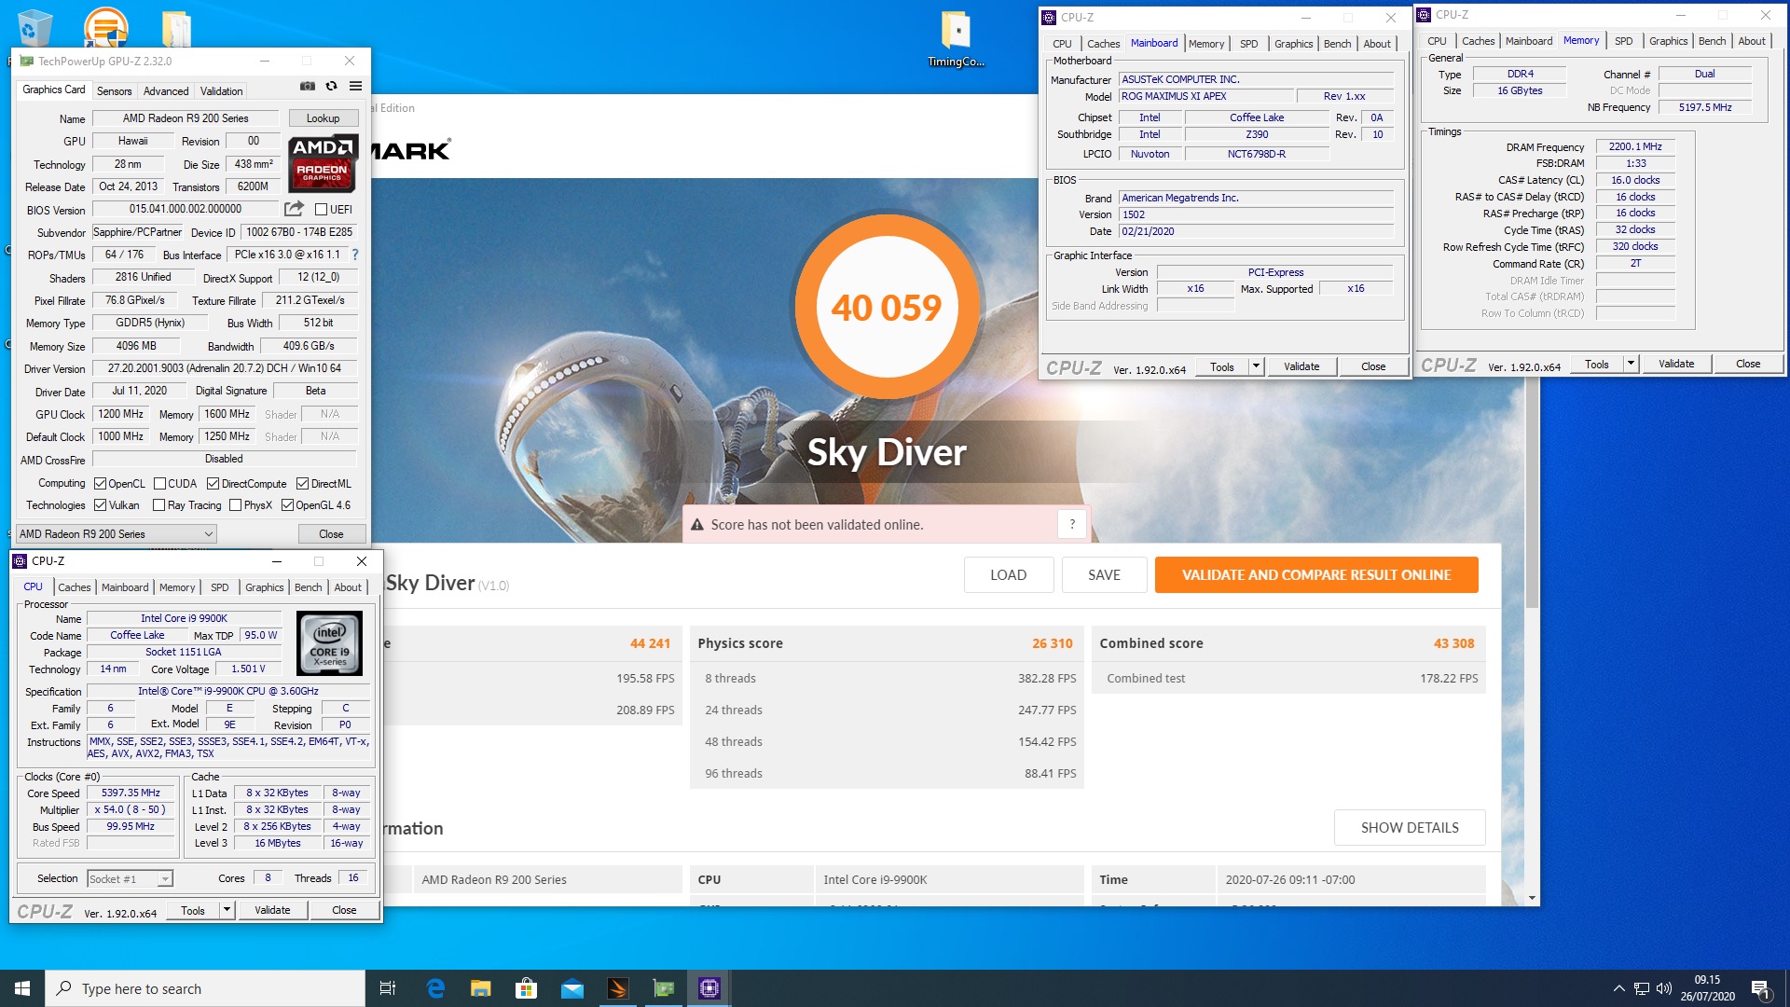The image size is (1790, 1007).
Task: Click network icon in system tray
Action: 1642,988
